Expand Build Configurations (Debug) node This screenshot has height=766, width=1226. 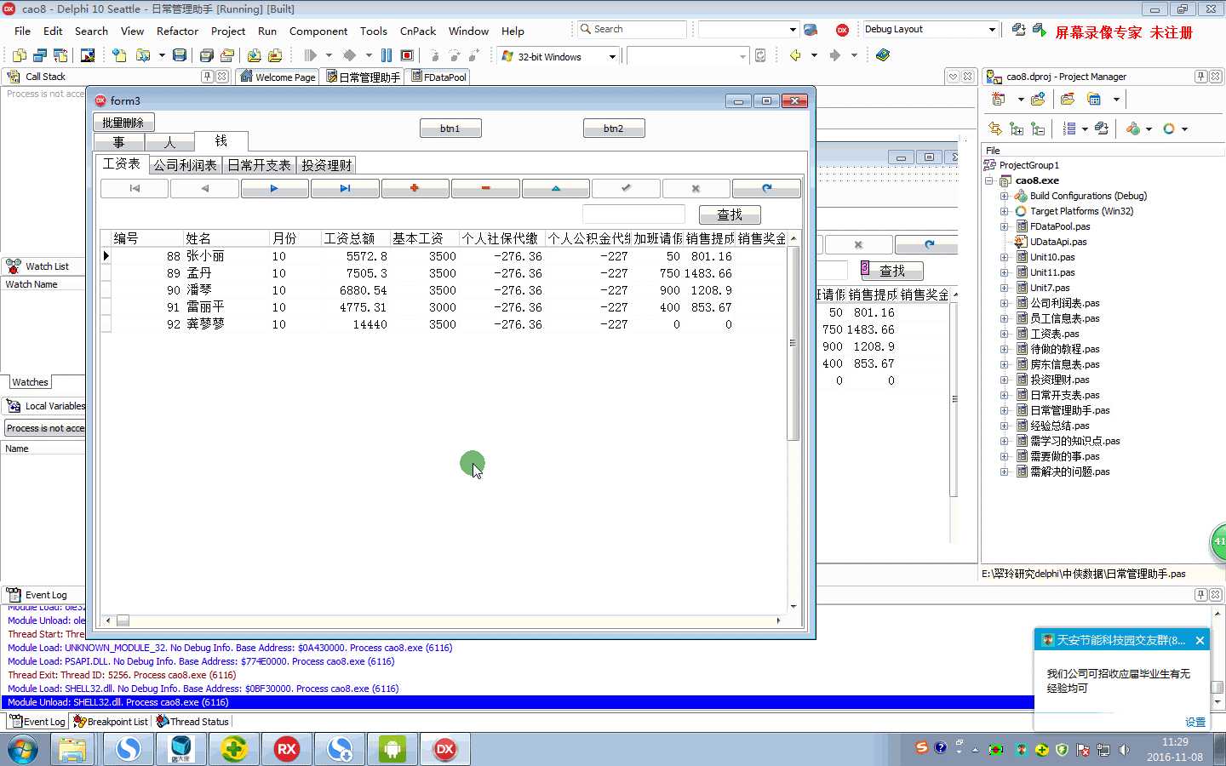pos(1005,196)
